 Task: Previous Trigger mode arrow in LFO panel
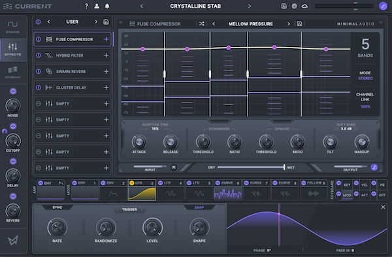[117, 209]
